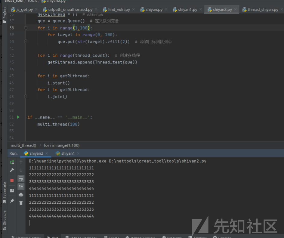Open run configuration wrench icon
This screenshot has height=238, width=284.
point(12,170)
